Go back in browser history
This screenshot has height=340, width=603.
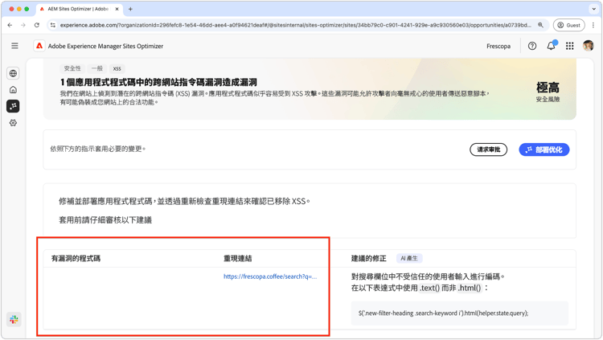point(10,25)
